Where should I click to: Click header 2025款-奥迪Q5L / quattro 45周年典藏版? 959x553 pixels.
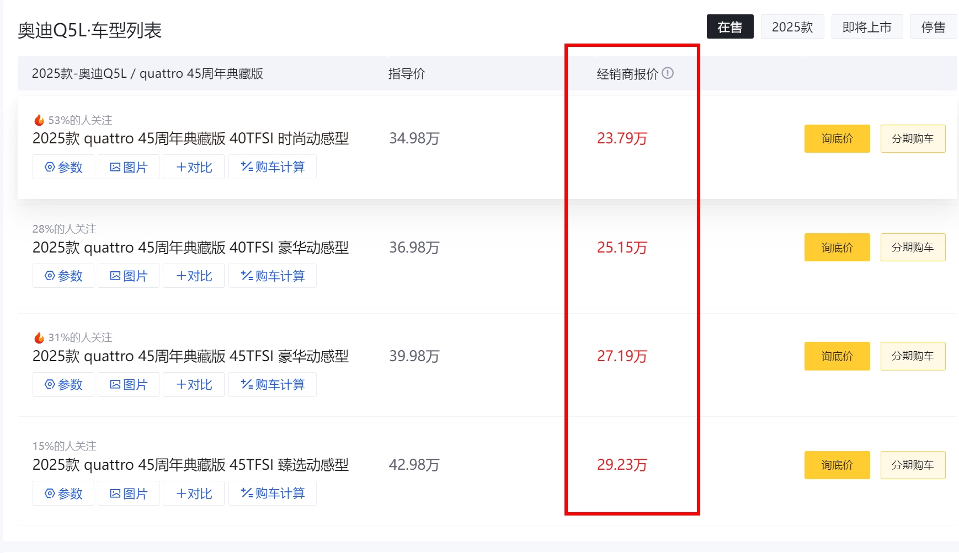(147, 73)
